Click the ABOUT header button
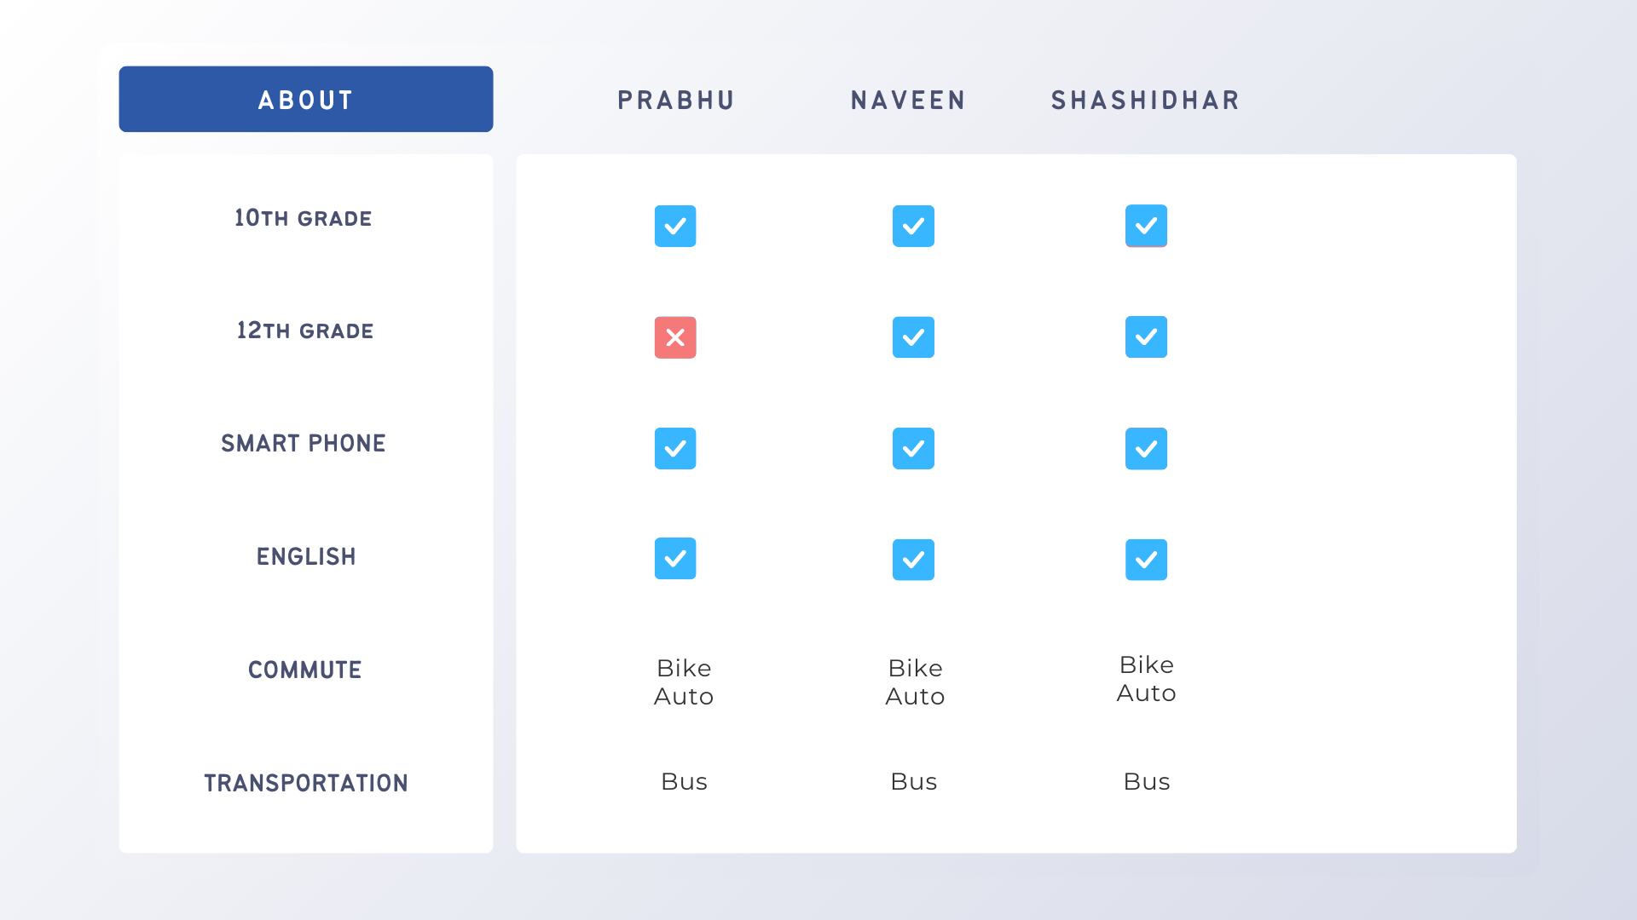 click(305, 100)
